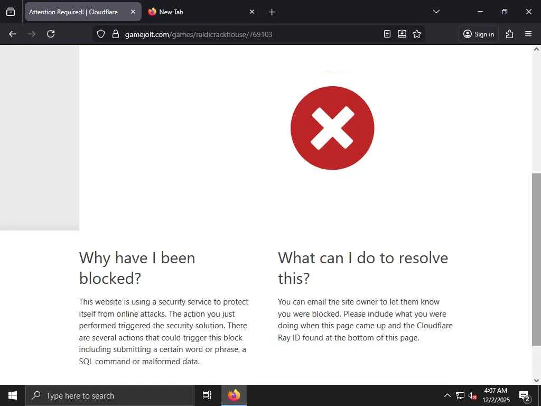This screenshot has height=406, width=541.
Task: Switch to Attention Required Cloudflare tab
Action: [83, 12]
